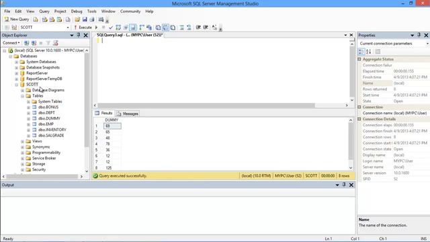Screen dimensions: 430x242
Task: Select result cell with value 69
Action: point(112,126)
